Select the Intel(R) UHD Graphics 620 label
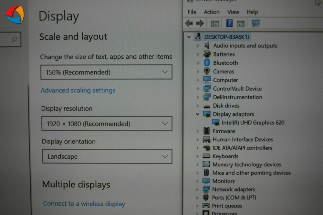The image size is (323, 215). tap(253, 122)
